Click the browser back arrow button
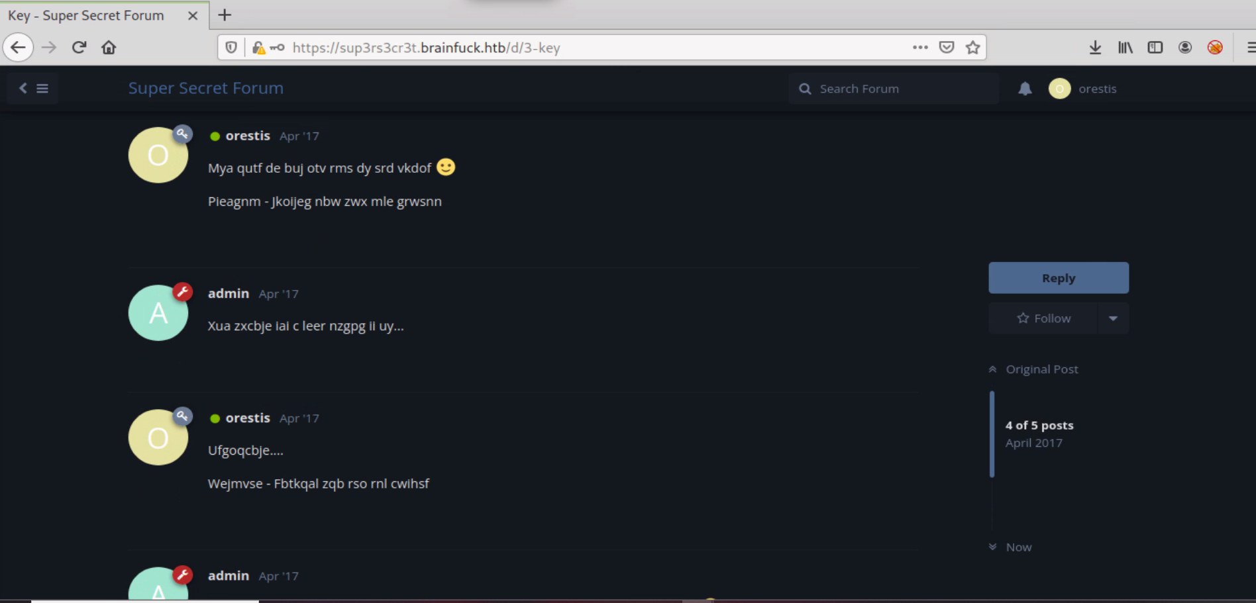 pos(19,48)
